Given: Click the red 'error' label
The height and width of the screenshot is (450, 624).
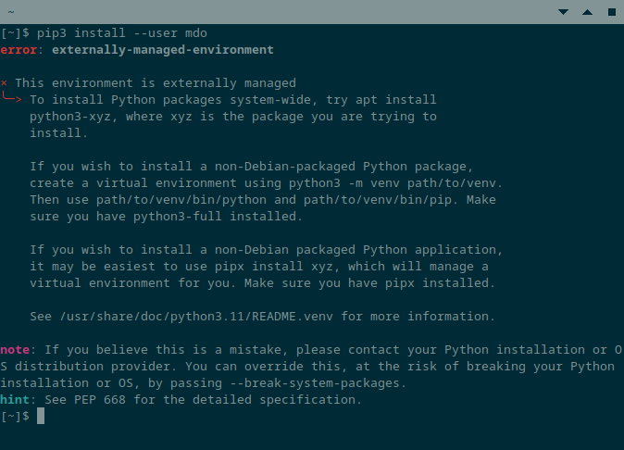Looking at the screenshot, I should point(19,50).
